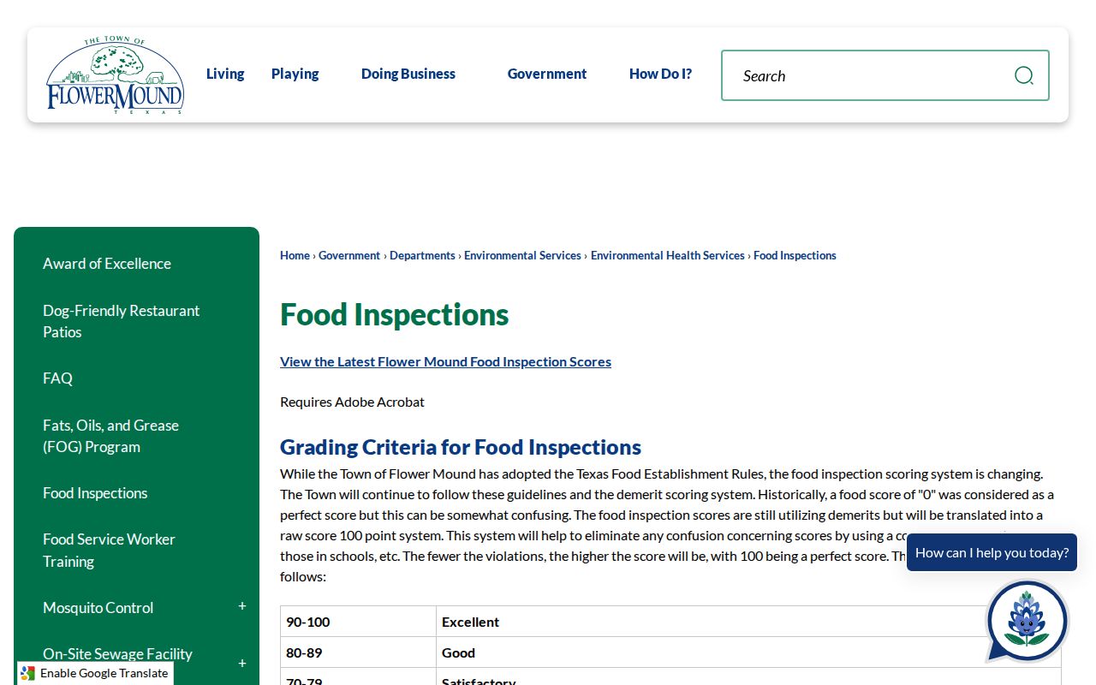Screen dimensions: 1096x685
Task: Click Enable Google Translate button
Action: tap(95, 673)
